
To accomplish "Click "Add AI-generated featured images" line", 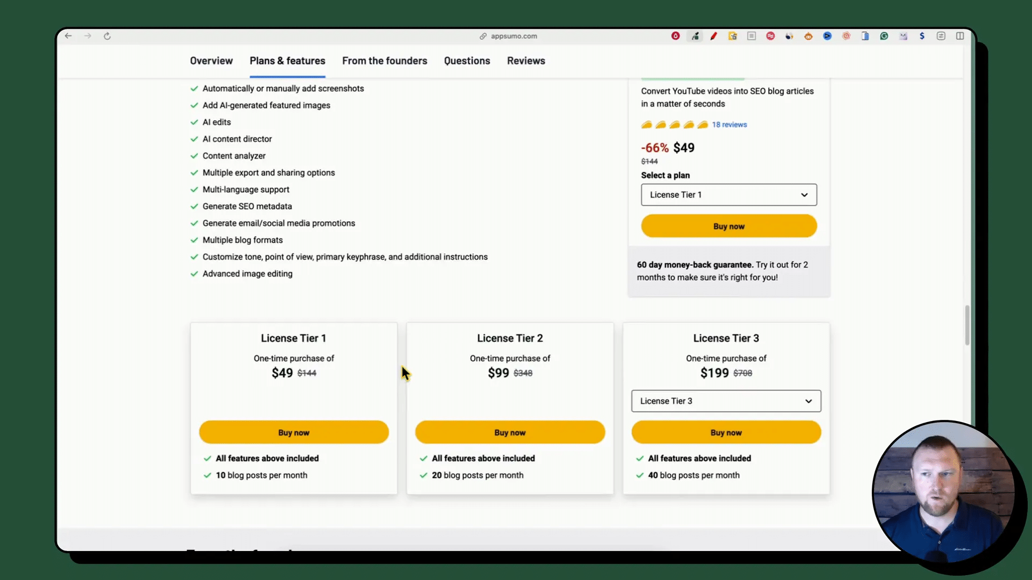I will click(266, 105).
